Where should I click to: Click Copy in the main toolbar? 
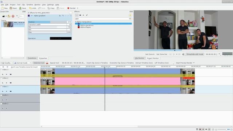click(51, 8)
